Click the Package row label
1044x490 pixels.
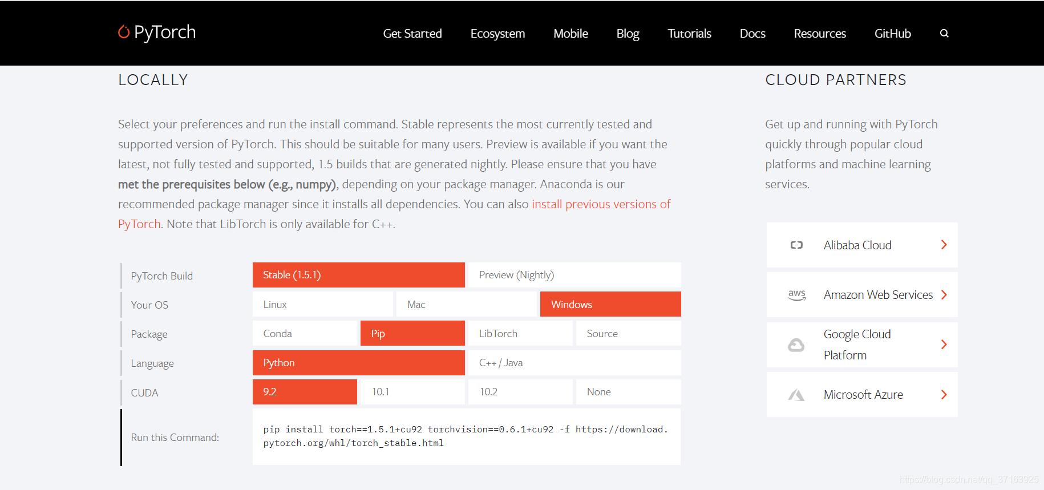tap(149, 334)
